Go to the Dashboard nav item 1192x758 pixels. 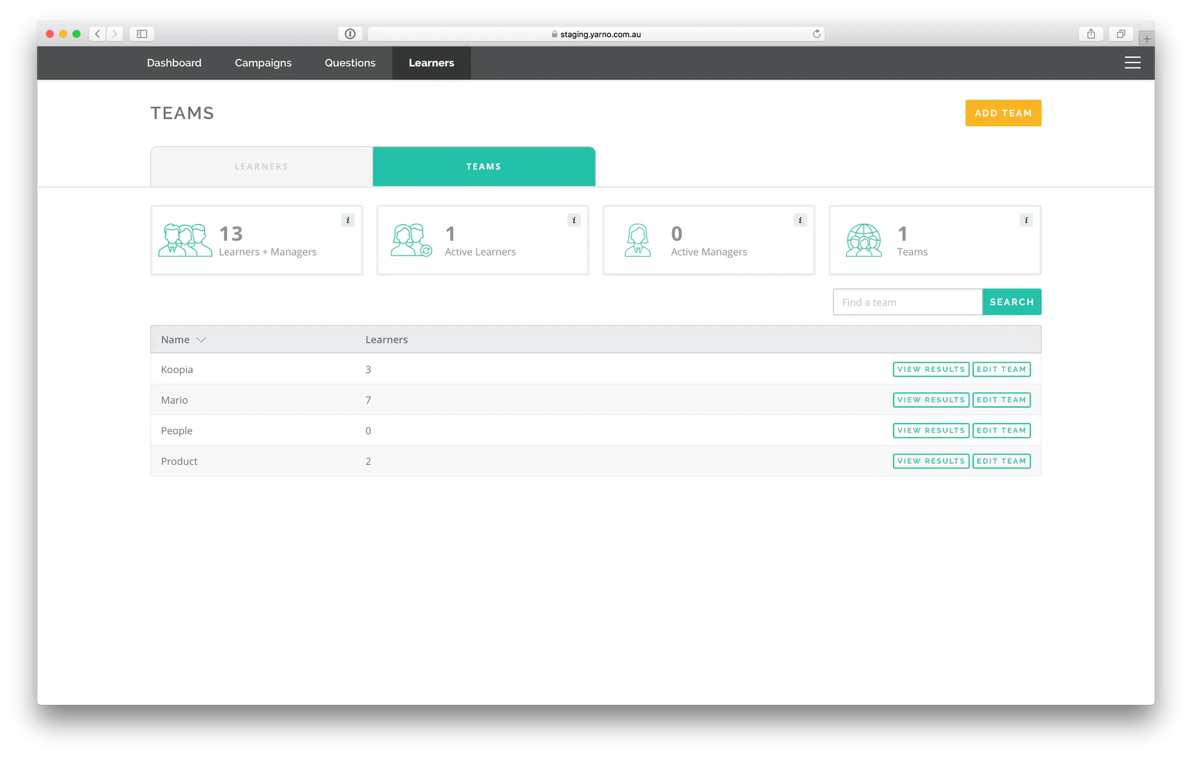click(x=174, y=63)
